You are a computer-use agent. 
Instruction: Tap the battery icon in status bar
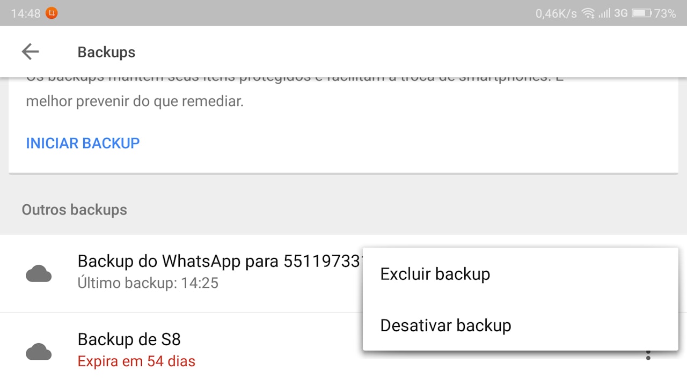[641, 13]
